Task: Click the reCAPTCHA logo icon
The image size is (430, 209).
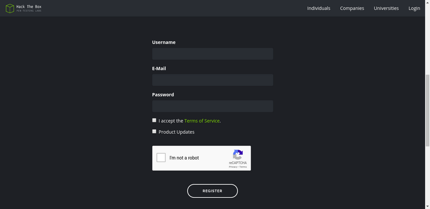Action: point(238,155)
